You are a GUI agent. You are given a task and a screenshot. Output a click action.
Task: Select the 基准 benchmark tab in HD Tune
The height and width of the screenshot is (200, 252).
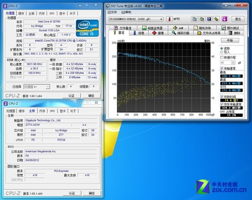119,33
